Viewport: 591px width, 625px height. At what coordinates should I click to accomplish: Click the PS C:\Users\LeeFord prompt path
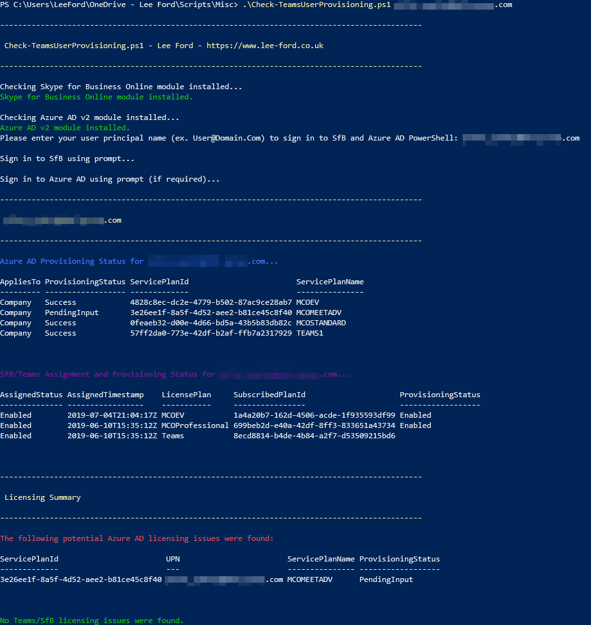[119, 4]
